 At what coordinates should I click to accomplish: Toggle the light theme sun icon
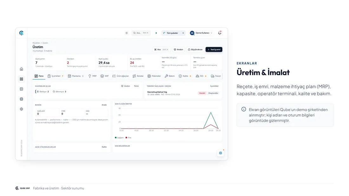point(126,33)
